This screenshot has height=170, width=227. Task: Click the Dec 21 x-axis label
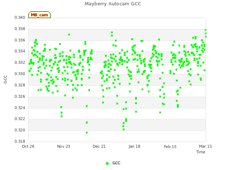click(99, 146)
